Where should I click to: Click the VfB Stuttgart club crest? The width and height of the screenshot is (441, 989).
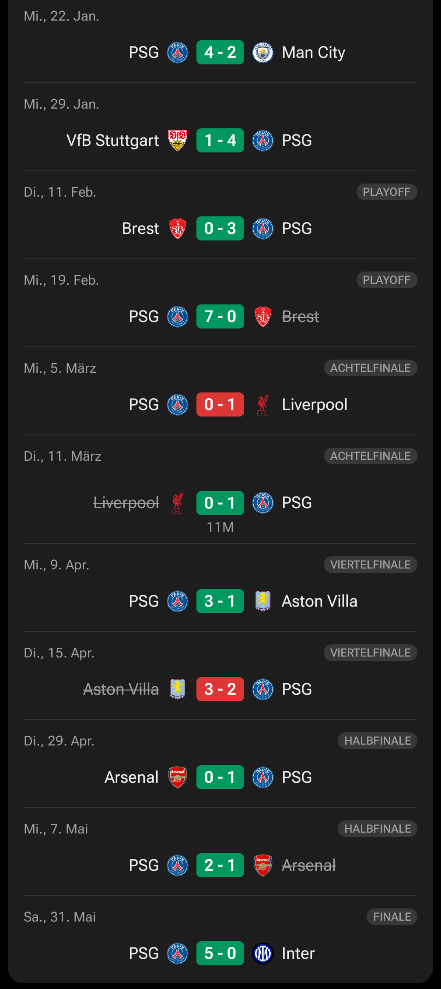pos(178,141)
